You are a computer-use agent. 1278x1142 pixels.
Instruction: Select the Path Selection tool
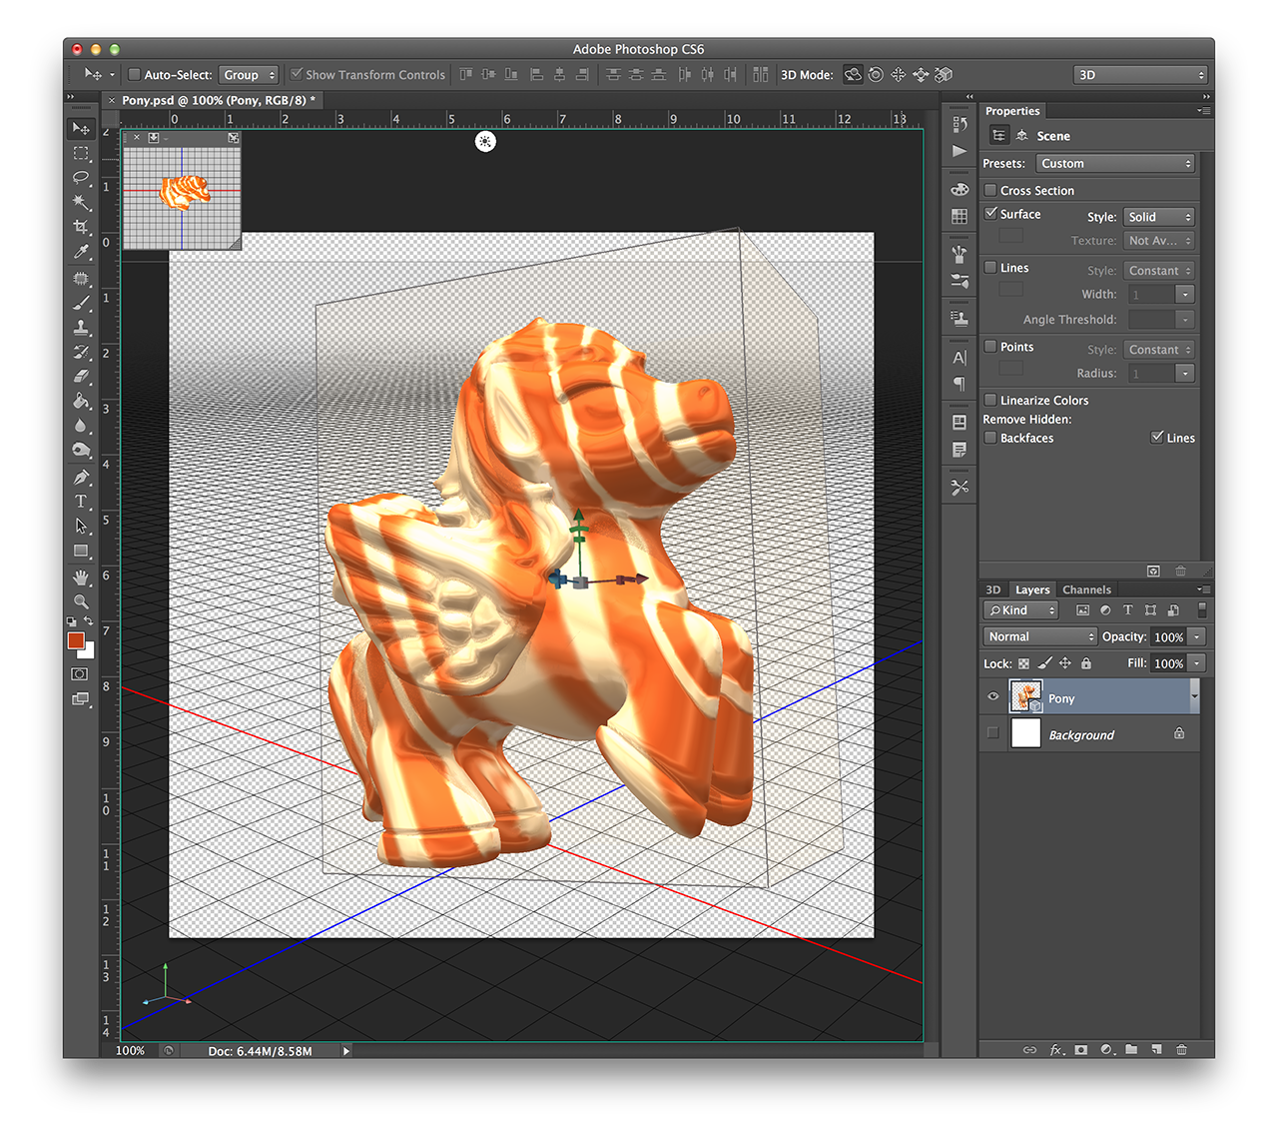click(81, 527)
